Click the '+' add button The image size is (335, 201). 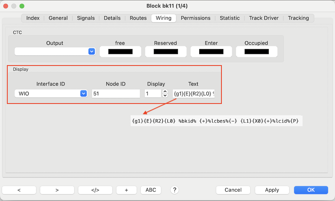point(127,190)
